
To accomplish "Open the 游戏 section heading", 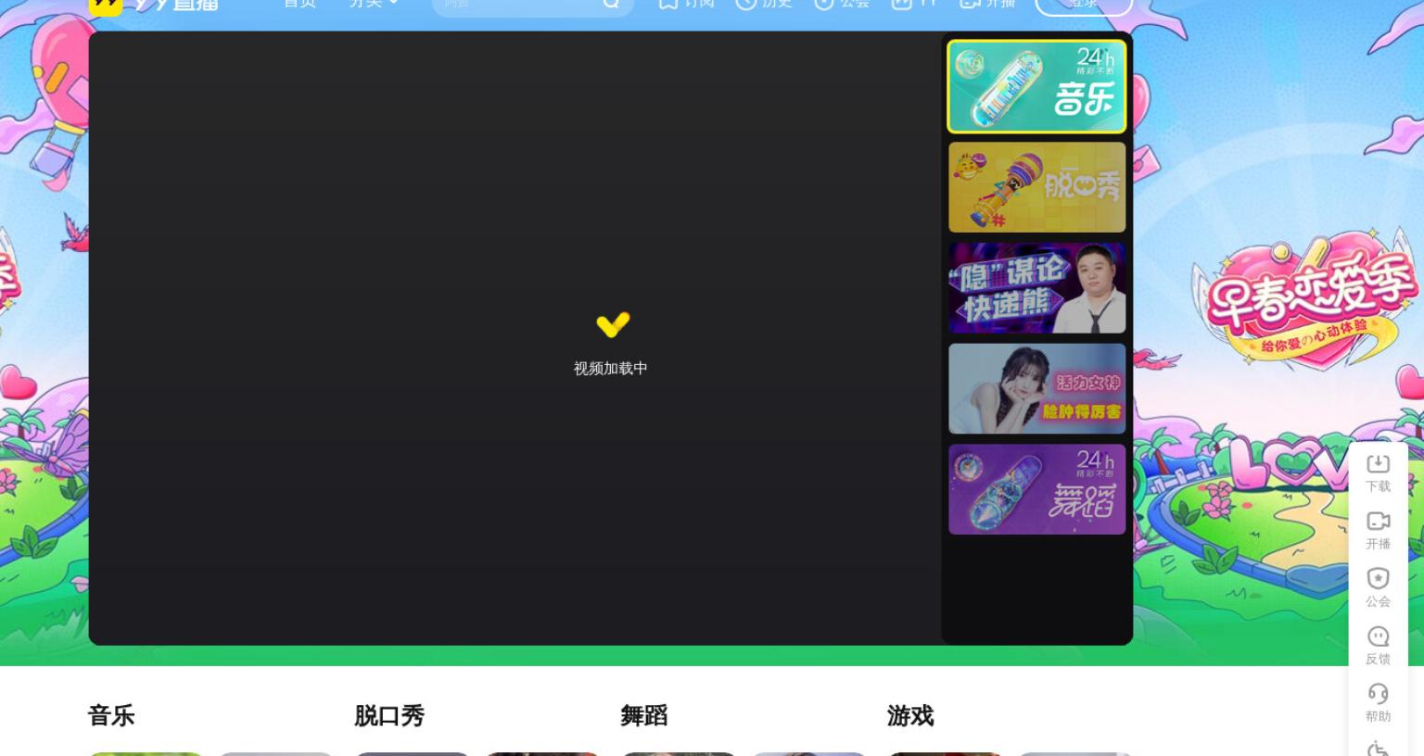I will click(x=910, y=715).
